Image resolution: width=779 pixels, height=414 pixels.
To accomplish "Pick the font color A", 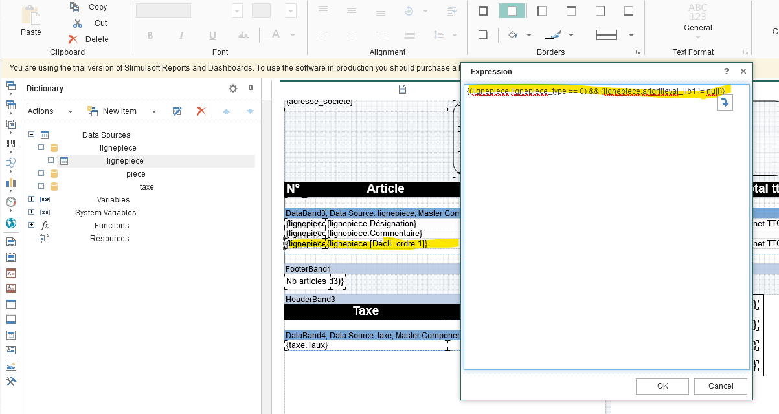I will tap(275, 35).
